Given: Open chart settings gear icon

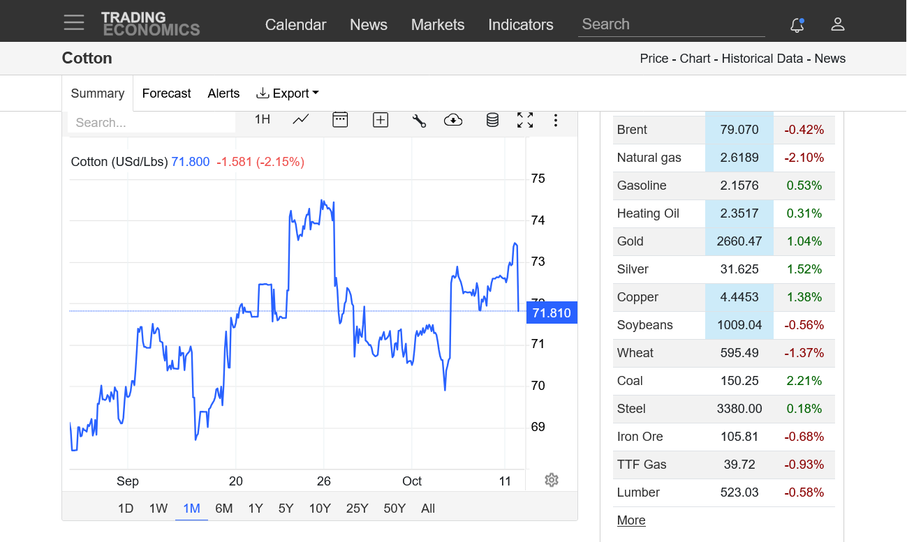Looking at the screenshot, I should pyautogui.click(x=552, y=480).
